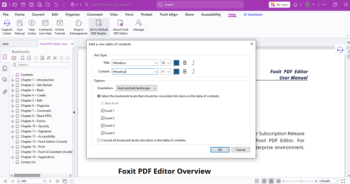Open About Foxit PDF Editor

point(121,27)
